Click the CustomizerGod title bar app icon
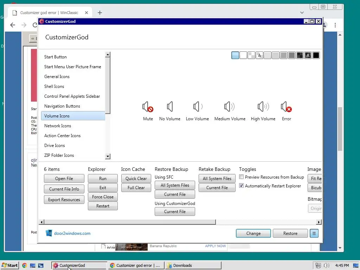This screenshot has height=270, width=360. pos(41,21)
